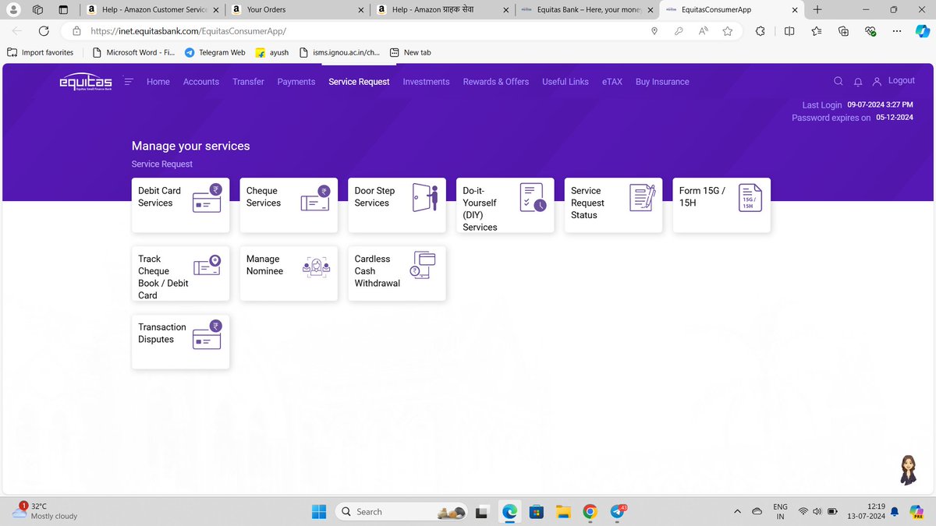Open the Microsoft Word bookmark
936x526 pixels.
(133, 53)
